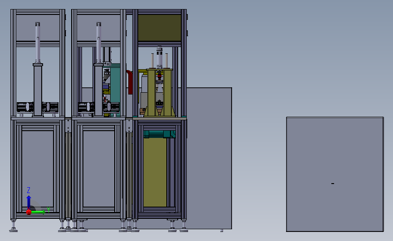Select the standalone gray box on the right

click(x=335, y=174)
